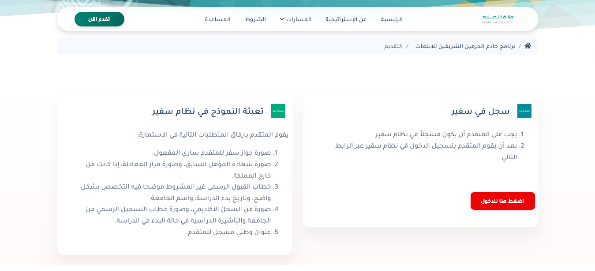The height and width of the screenshot is (271, 595).
Task: Select the سجل في سفير heading
Action: 480,111
